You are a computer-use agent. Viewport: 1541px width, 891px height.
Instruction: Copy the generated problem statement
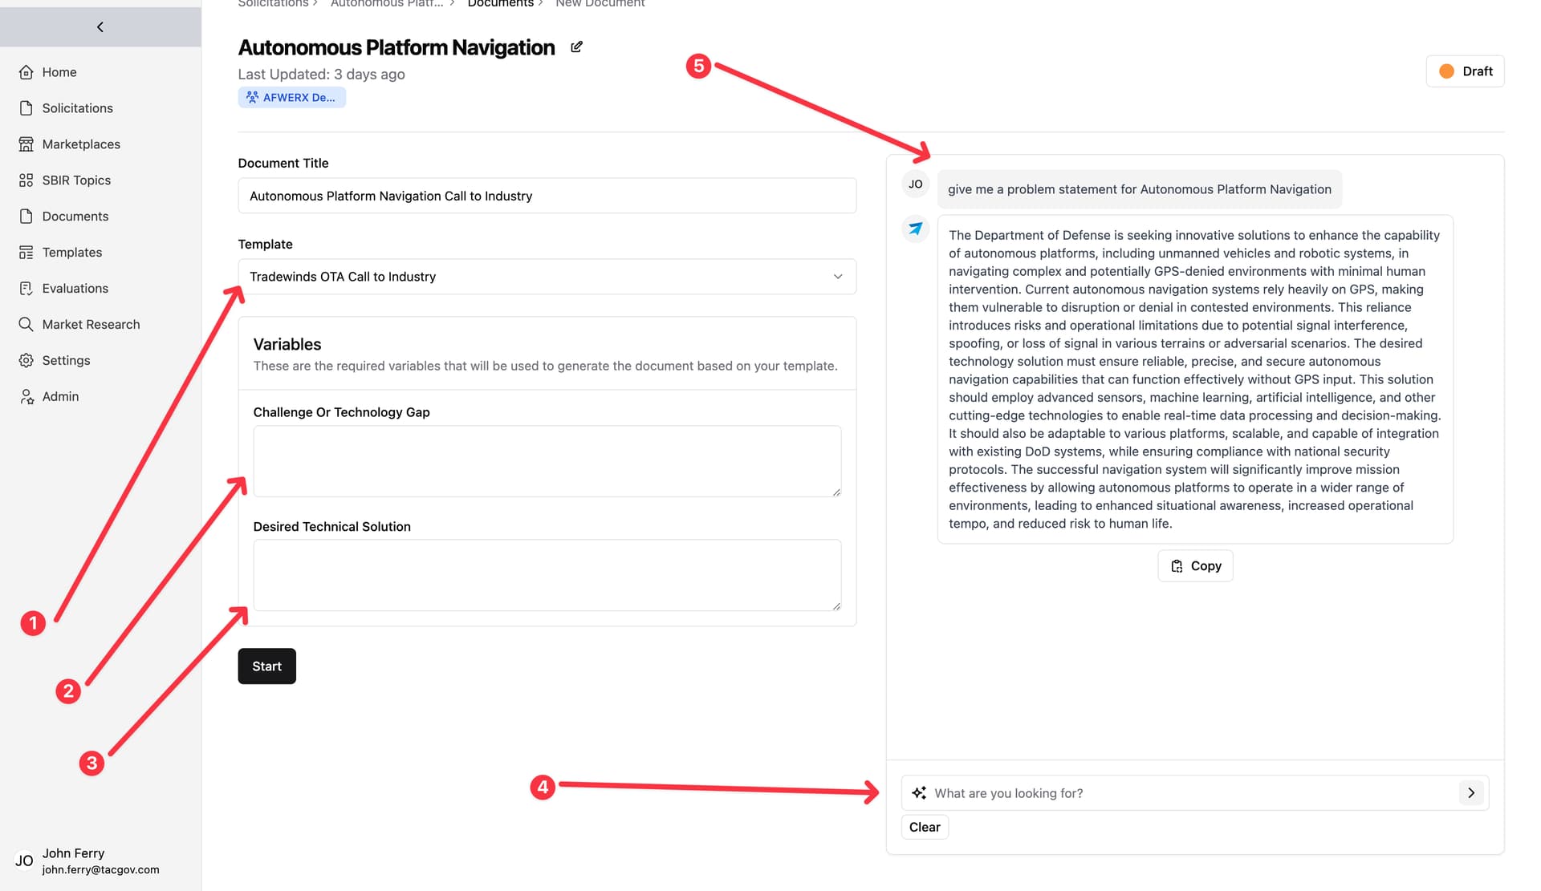click(x=1195, y=566)
